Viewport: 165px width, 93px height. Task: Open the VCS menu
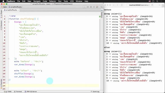tap(72, 1)
